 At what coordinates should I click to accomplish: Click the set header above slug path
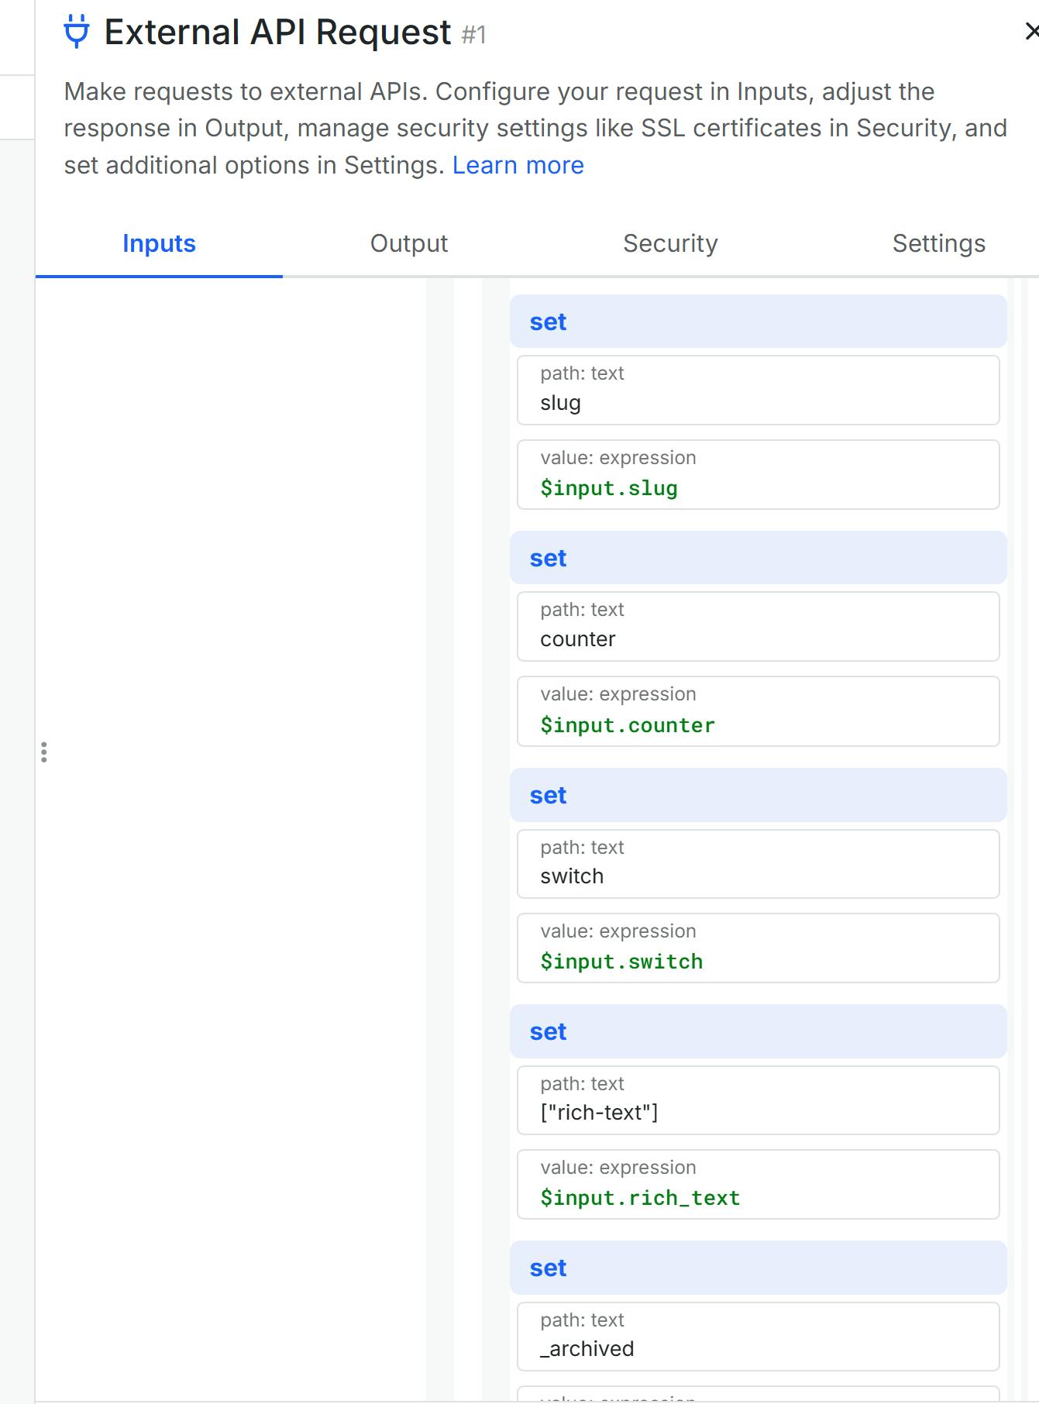(x=758, y=322)
